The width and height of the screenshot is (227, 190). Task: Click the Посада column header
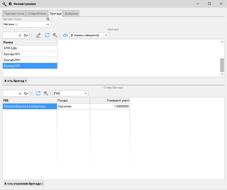[73, 100]
